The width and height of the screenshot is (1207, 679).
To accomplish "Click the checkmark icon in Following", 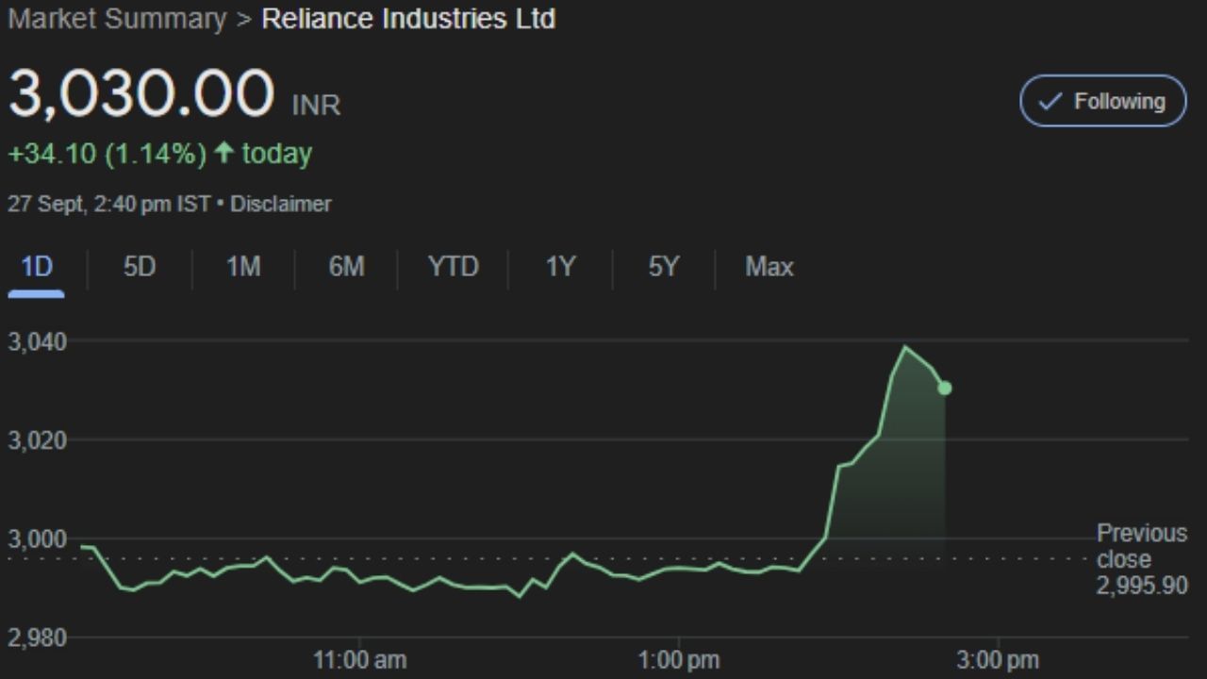I will tap(1050, 102).
